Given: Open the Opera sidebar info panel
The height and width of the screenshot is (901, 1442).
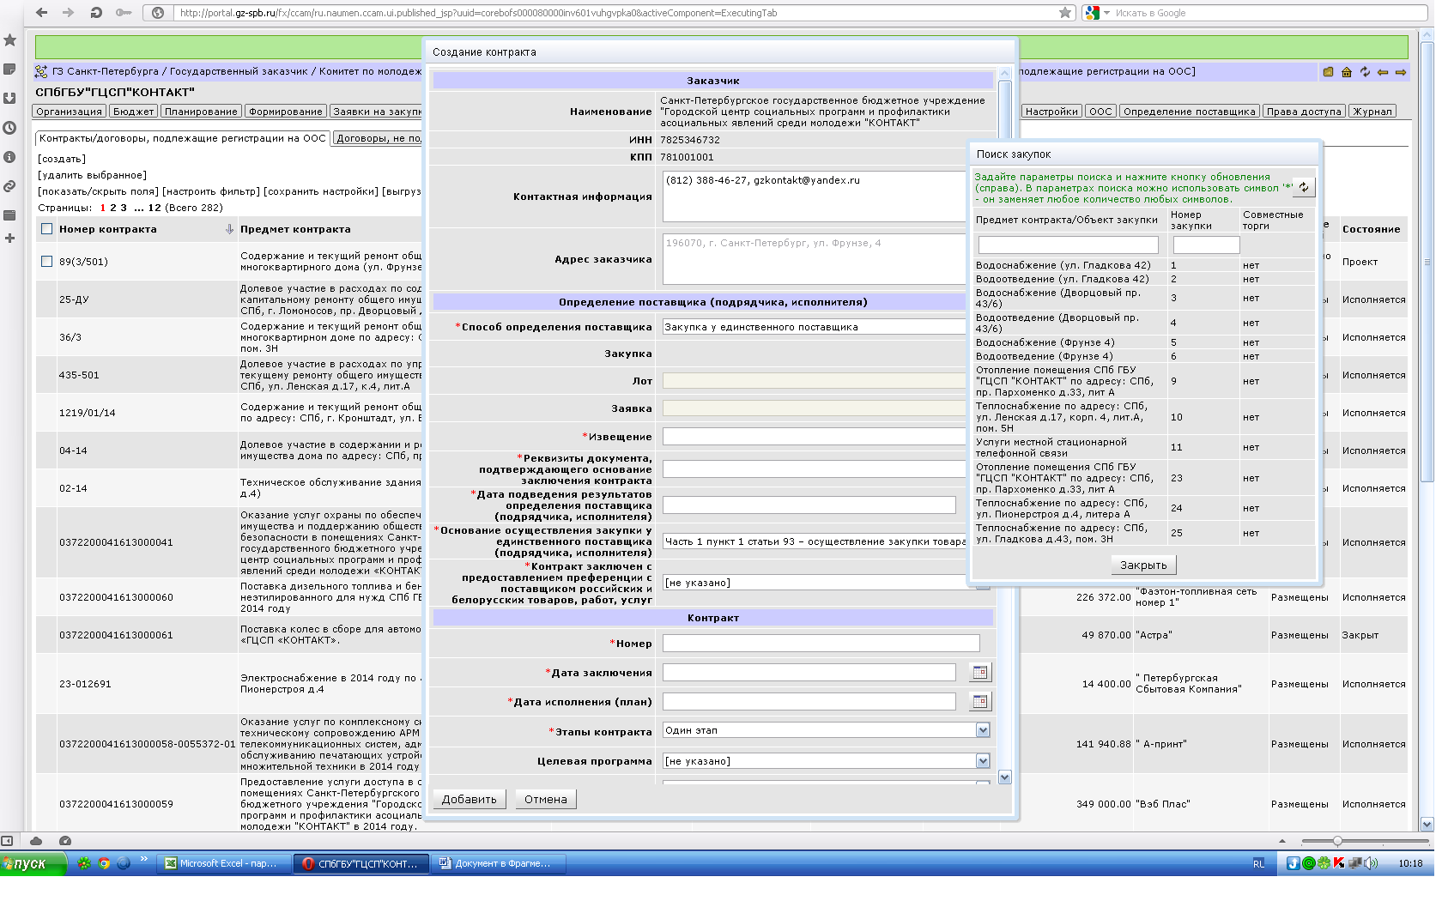Looking at the screenshot, I should tap(10, 157).
